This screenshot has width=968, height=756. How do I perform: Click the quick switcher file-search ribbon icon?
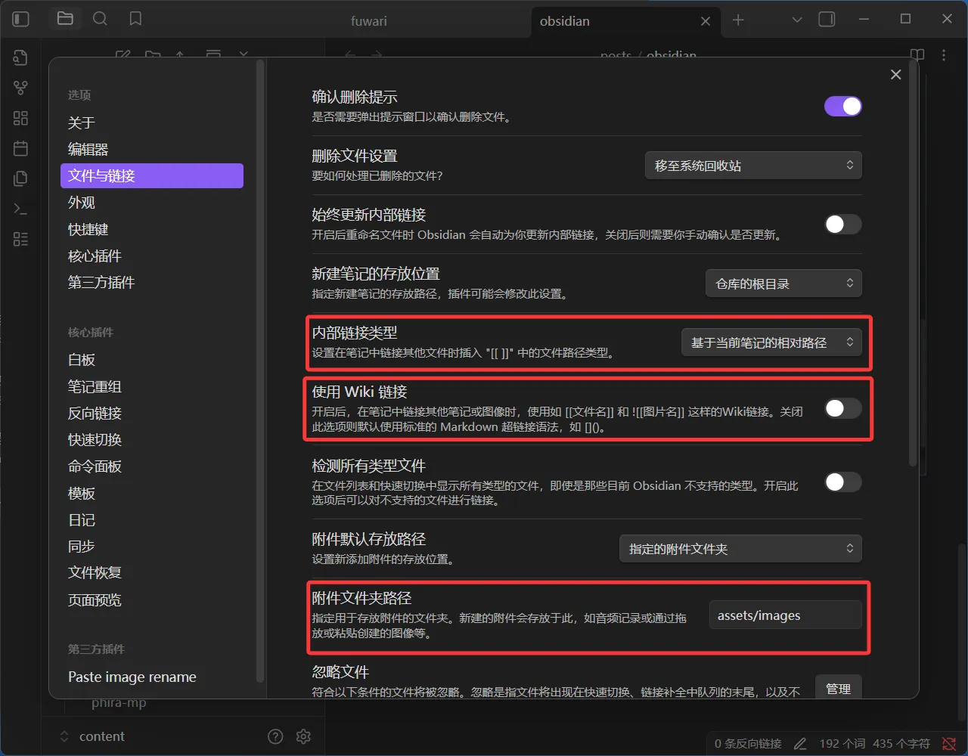point(20,58)
